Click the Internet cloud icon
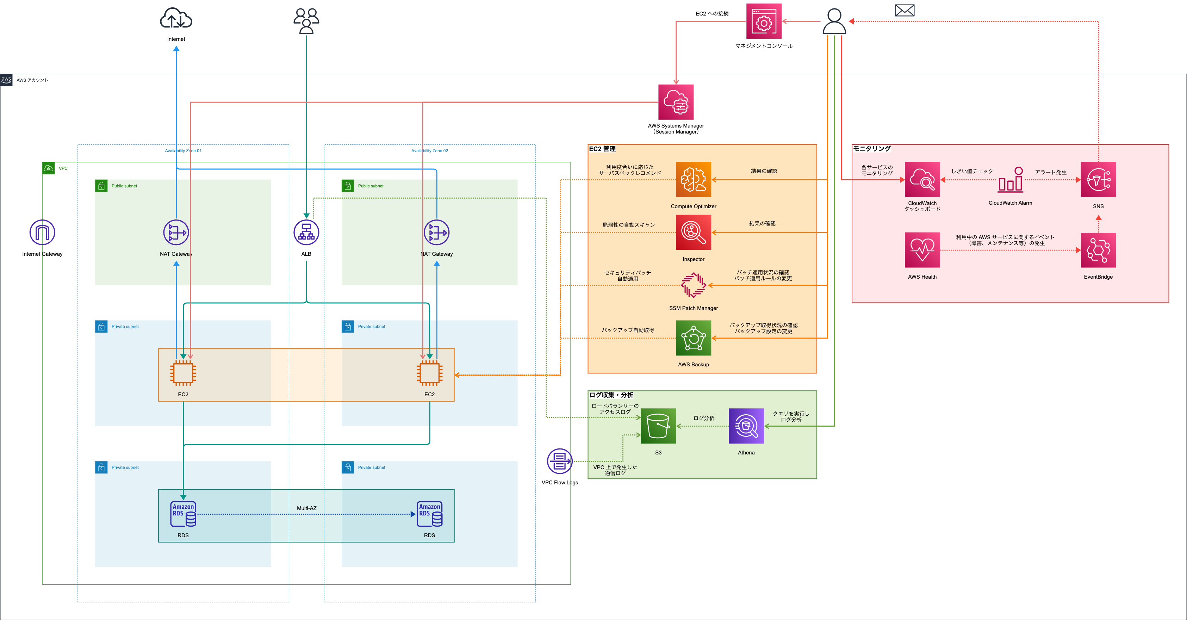Viewport: 1187px width, 620px height. click(176, 18)
